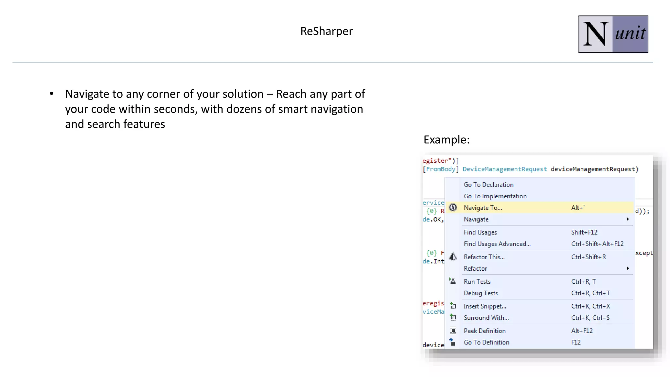The image size is (670, 377).
Task: Click the [FromBody] attribute in code
Action: click(x=441, y=169)
